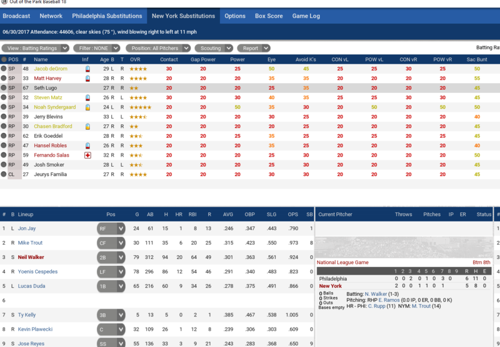The height and width of the screenshot is (347, 500).
Task: Click the Out of the Park Baseball title icon
Action: coord(4,2)
